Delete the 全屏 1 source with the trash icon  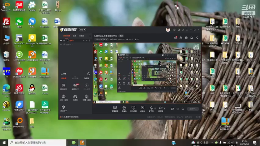pyautogui.click(x=90, y=40)
